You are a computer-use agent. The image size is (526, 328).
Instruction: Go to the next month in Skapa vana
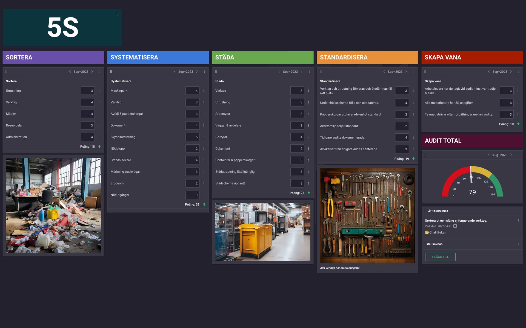(511, 72)
